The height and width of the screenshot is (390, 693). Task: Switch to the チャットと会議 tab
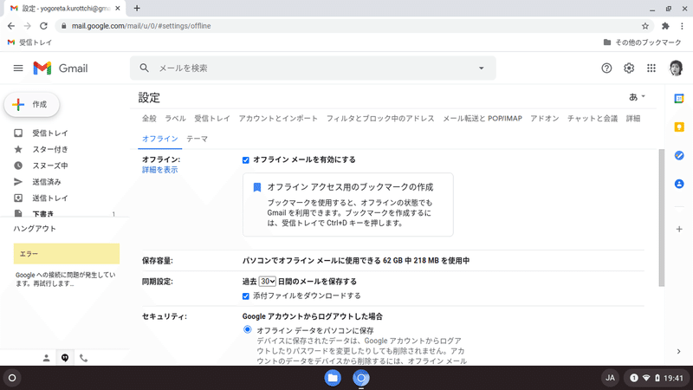593,119
